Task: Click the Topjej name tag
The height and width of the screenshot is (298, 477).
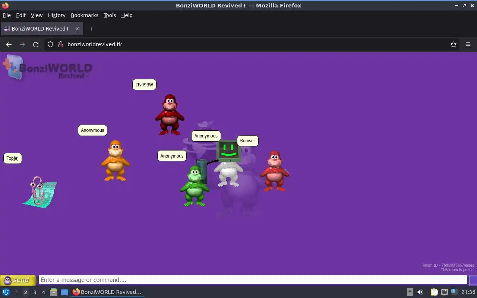Action: pyautogui.click(x=13, y=158)
